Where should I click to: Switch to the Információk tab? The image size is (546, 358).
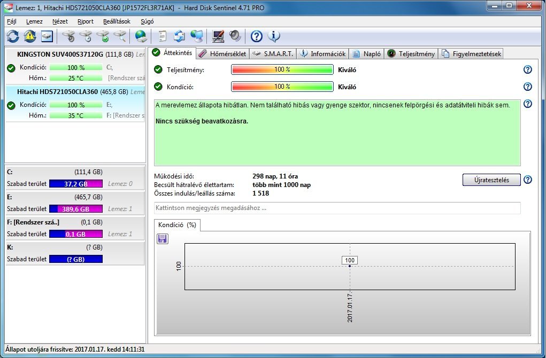coord(323,53)
